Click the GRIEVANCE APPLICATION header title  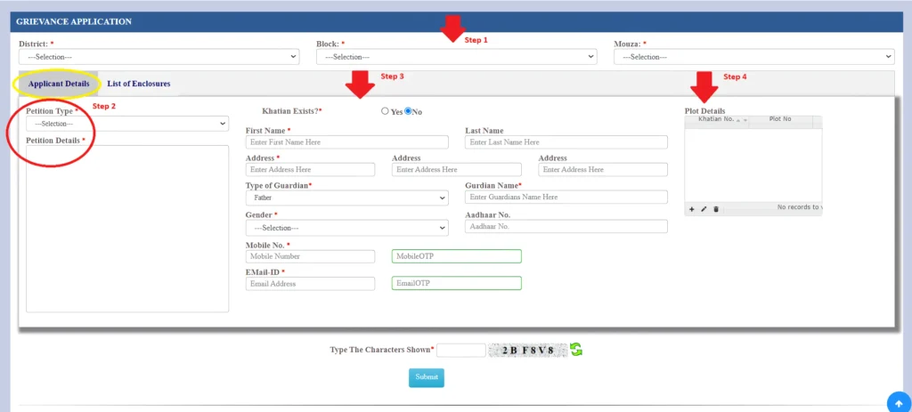[x=74, y=22]
